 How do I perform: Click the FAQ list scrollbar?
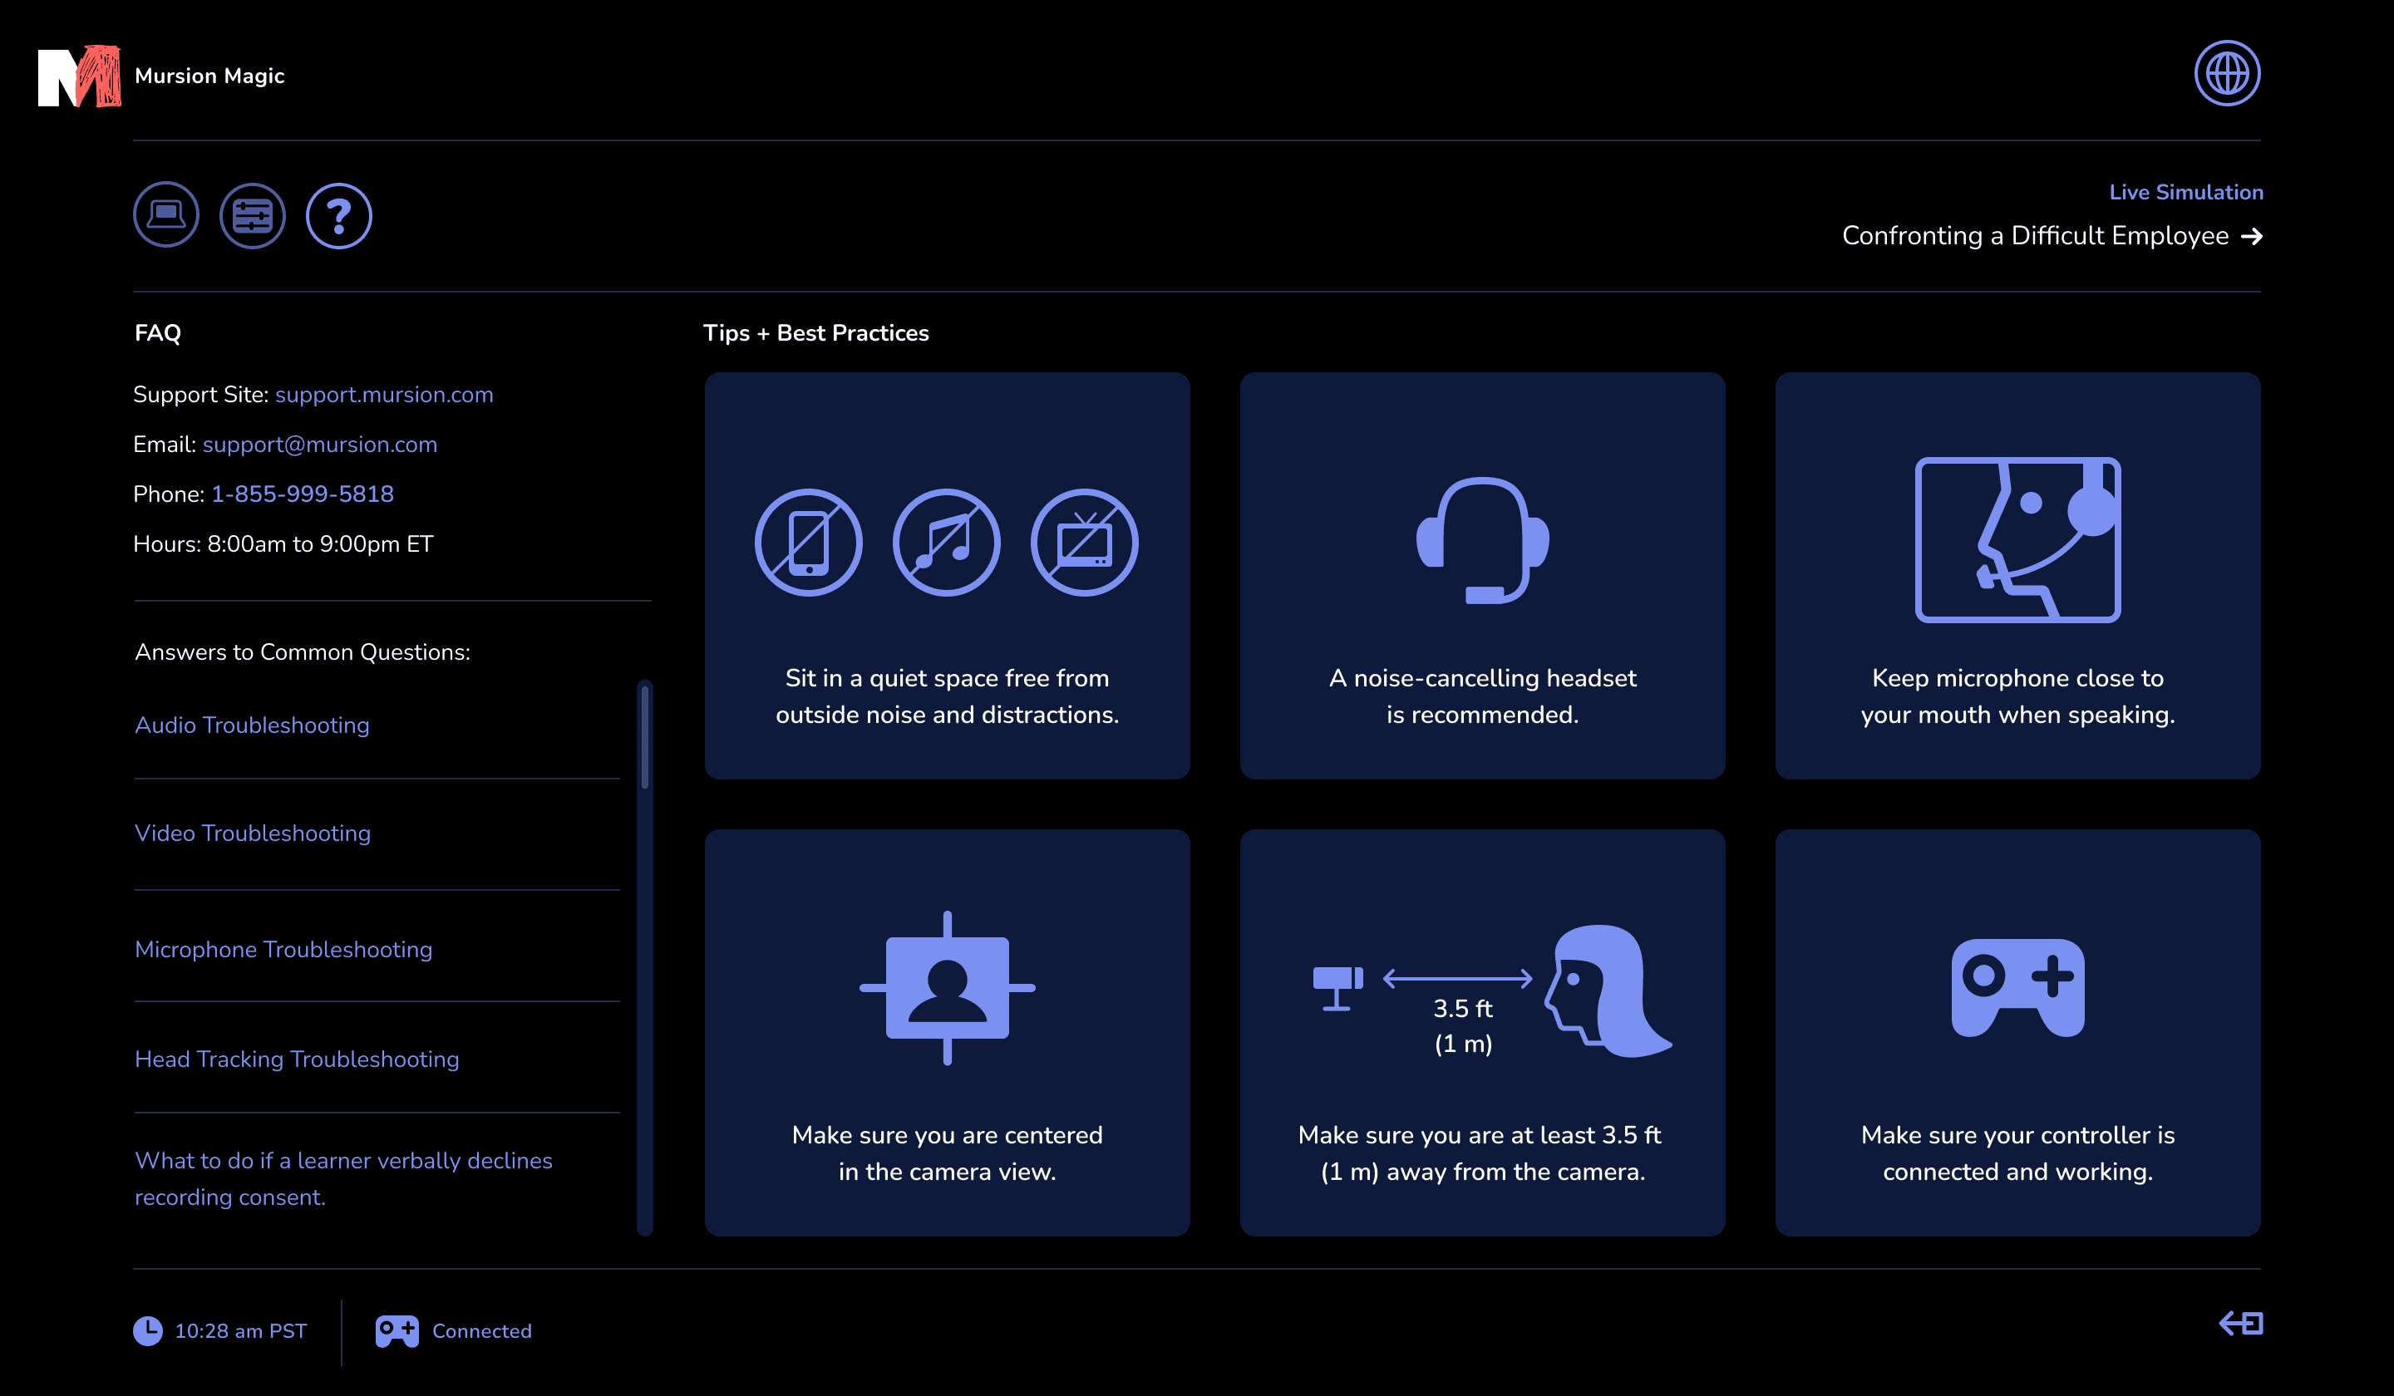pos(645,738)
